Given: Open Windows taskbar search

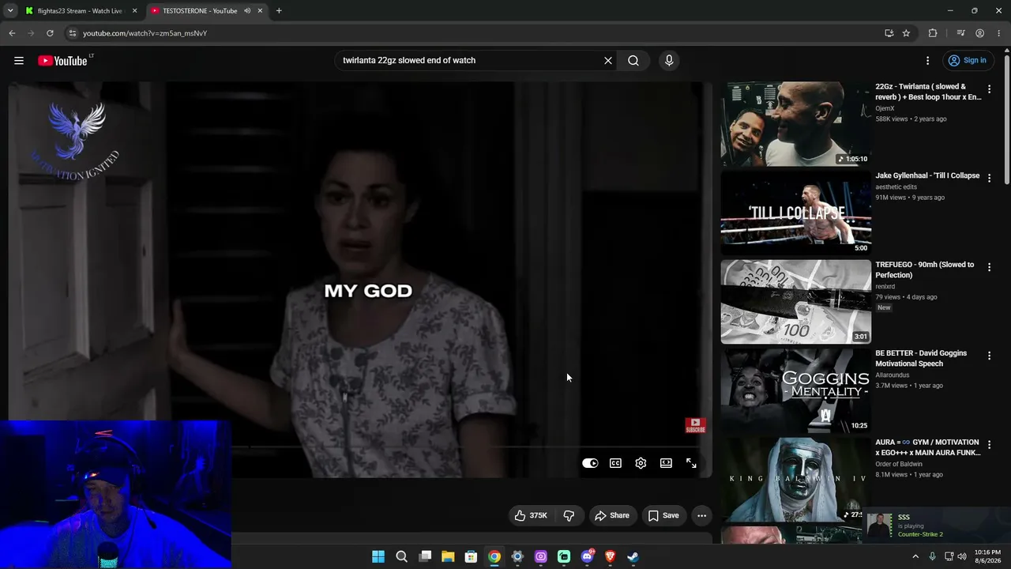Looking at the screenshot, I should (x=401, y=556).
